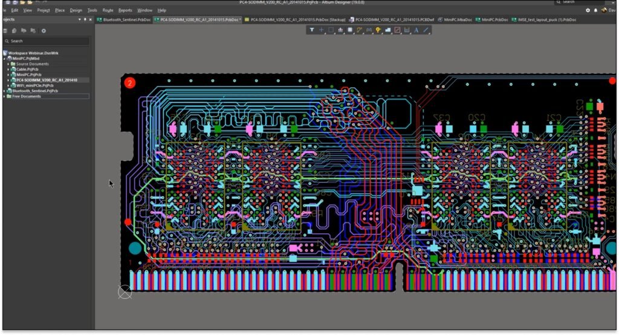Expand the MiniPC.PrjPcb project
The image size is (619, 335).
(8, 74)
